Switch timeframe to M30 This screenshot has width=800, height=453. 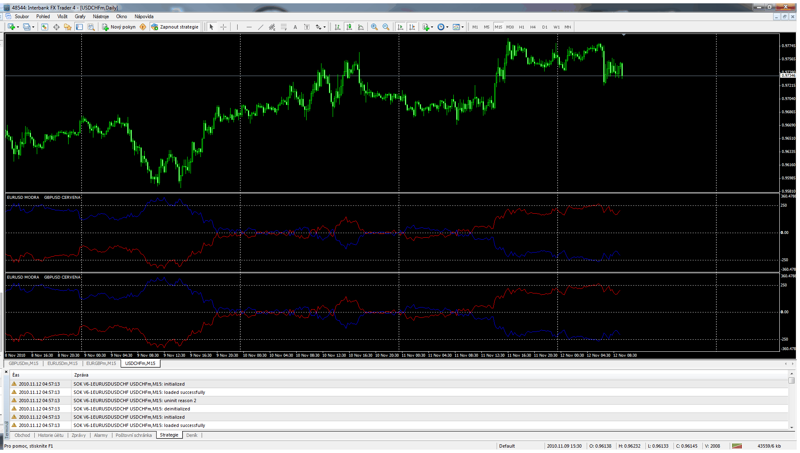510,27
